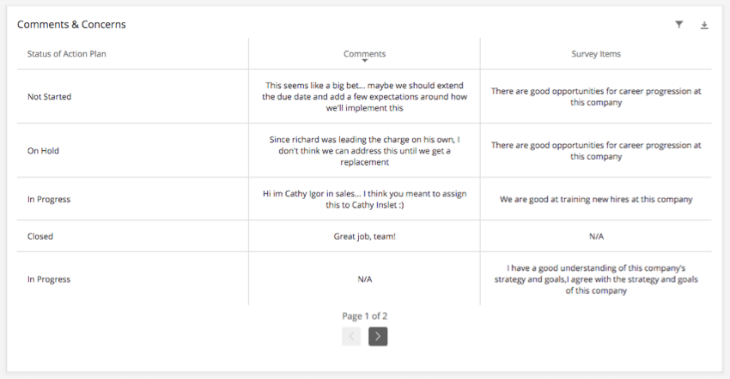Select the Not Started status cell
730x379 pixels.
coord(50,97)
